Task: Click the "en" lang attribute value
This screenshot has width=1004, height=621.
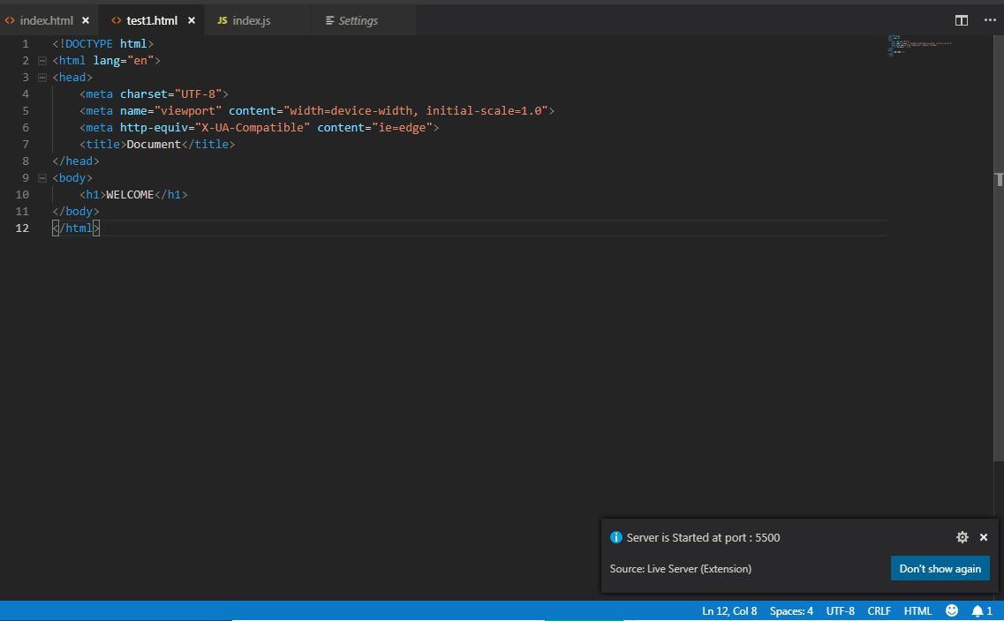Action: tap(140, 61)
